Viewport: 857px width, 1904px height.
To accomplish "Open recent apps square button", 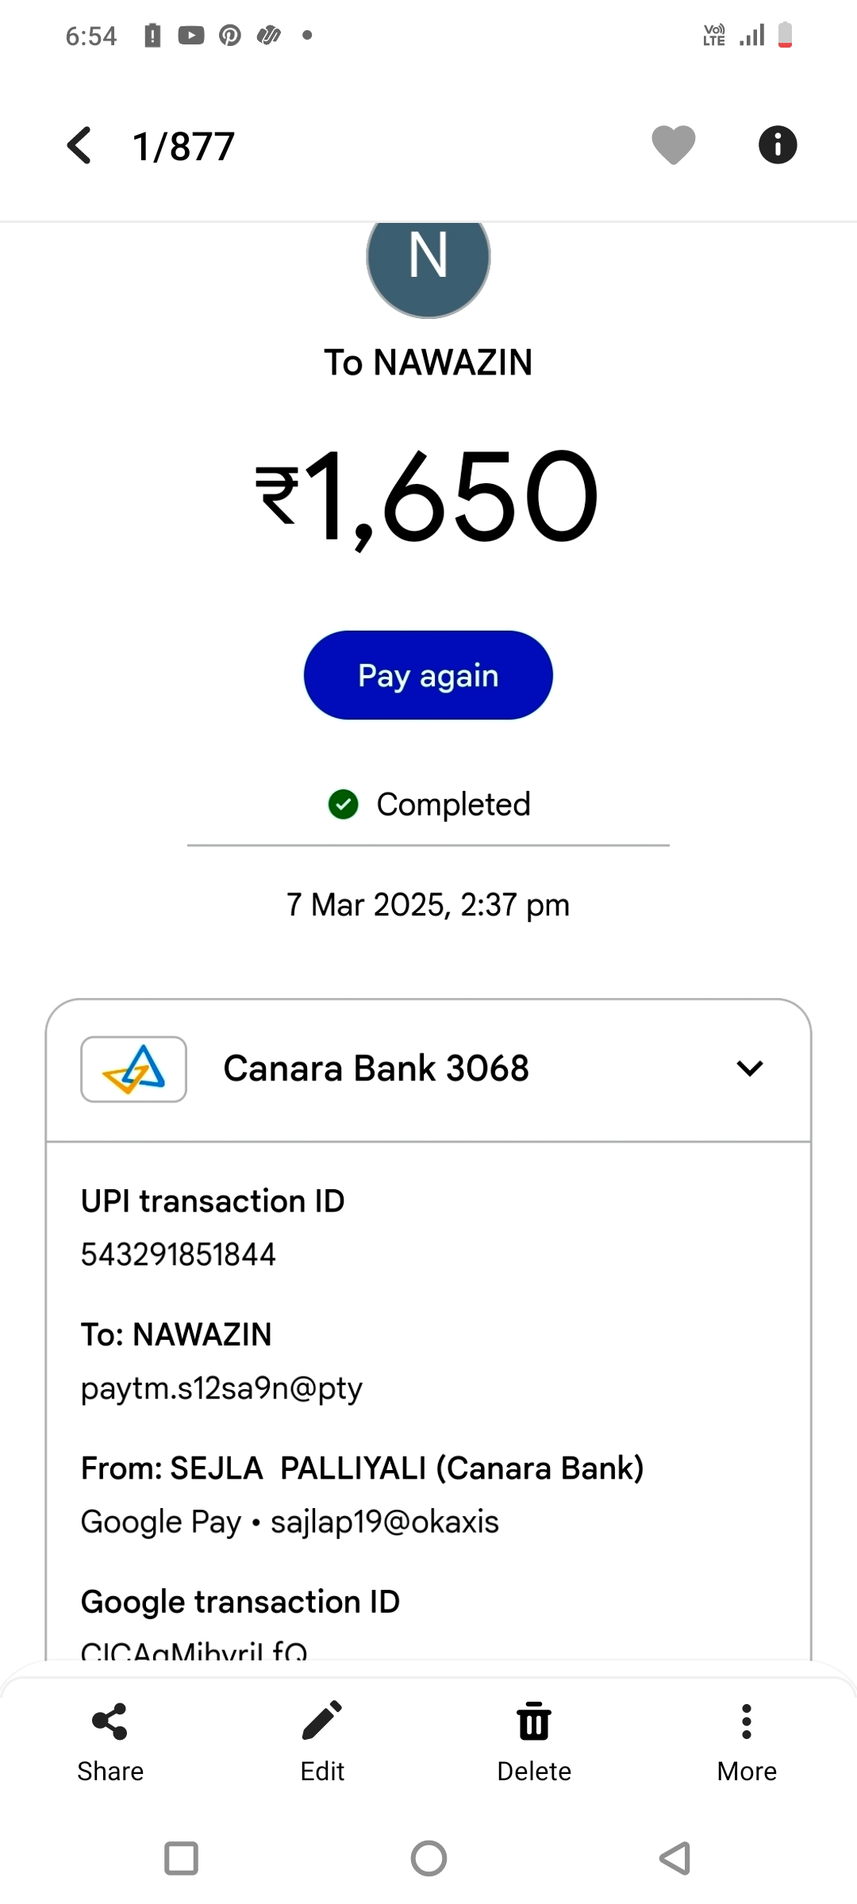I will pos(181,1858).
